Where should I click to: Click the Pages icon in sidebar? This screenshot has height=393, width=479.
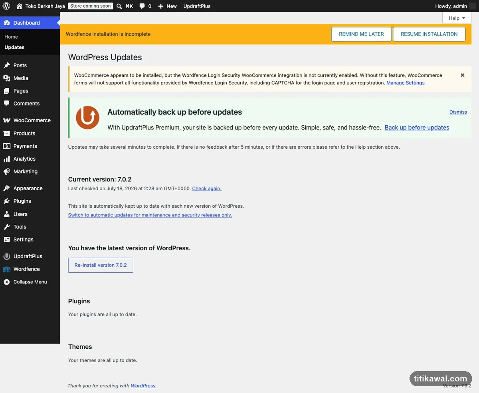(x=7, y=91)
